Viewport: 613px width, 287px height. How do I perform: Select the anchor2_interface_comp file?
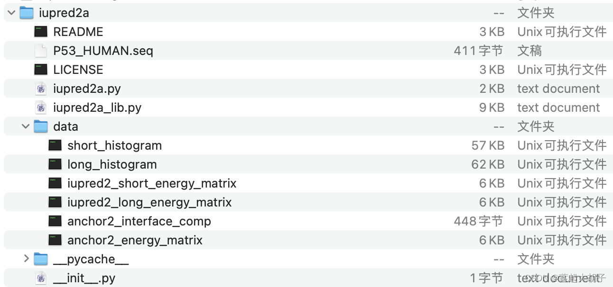pos(138,221)
